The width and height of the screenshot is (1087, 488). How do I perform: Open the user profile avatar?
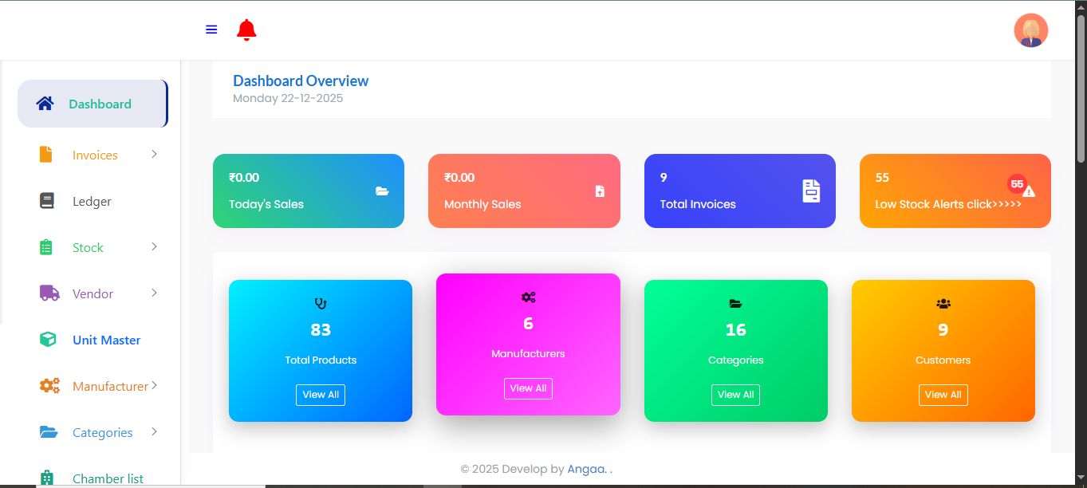1030,31
